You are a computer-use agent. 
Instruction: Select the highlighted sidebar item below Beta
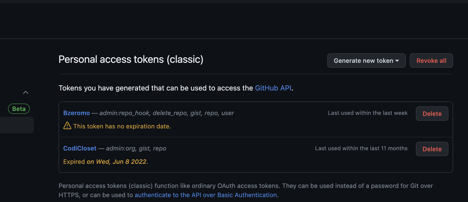[x=17, y=125]
